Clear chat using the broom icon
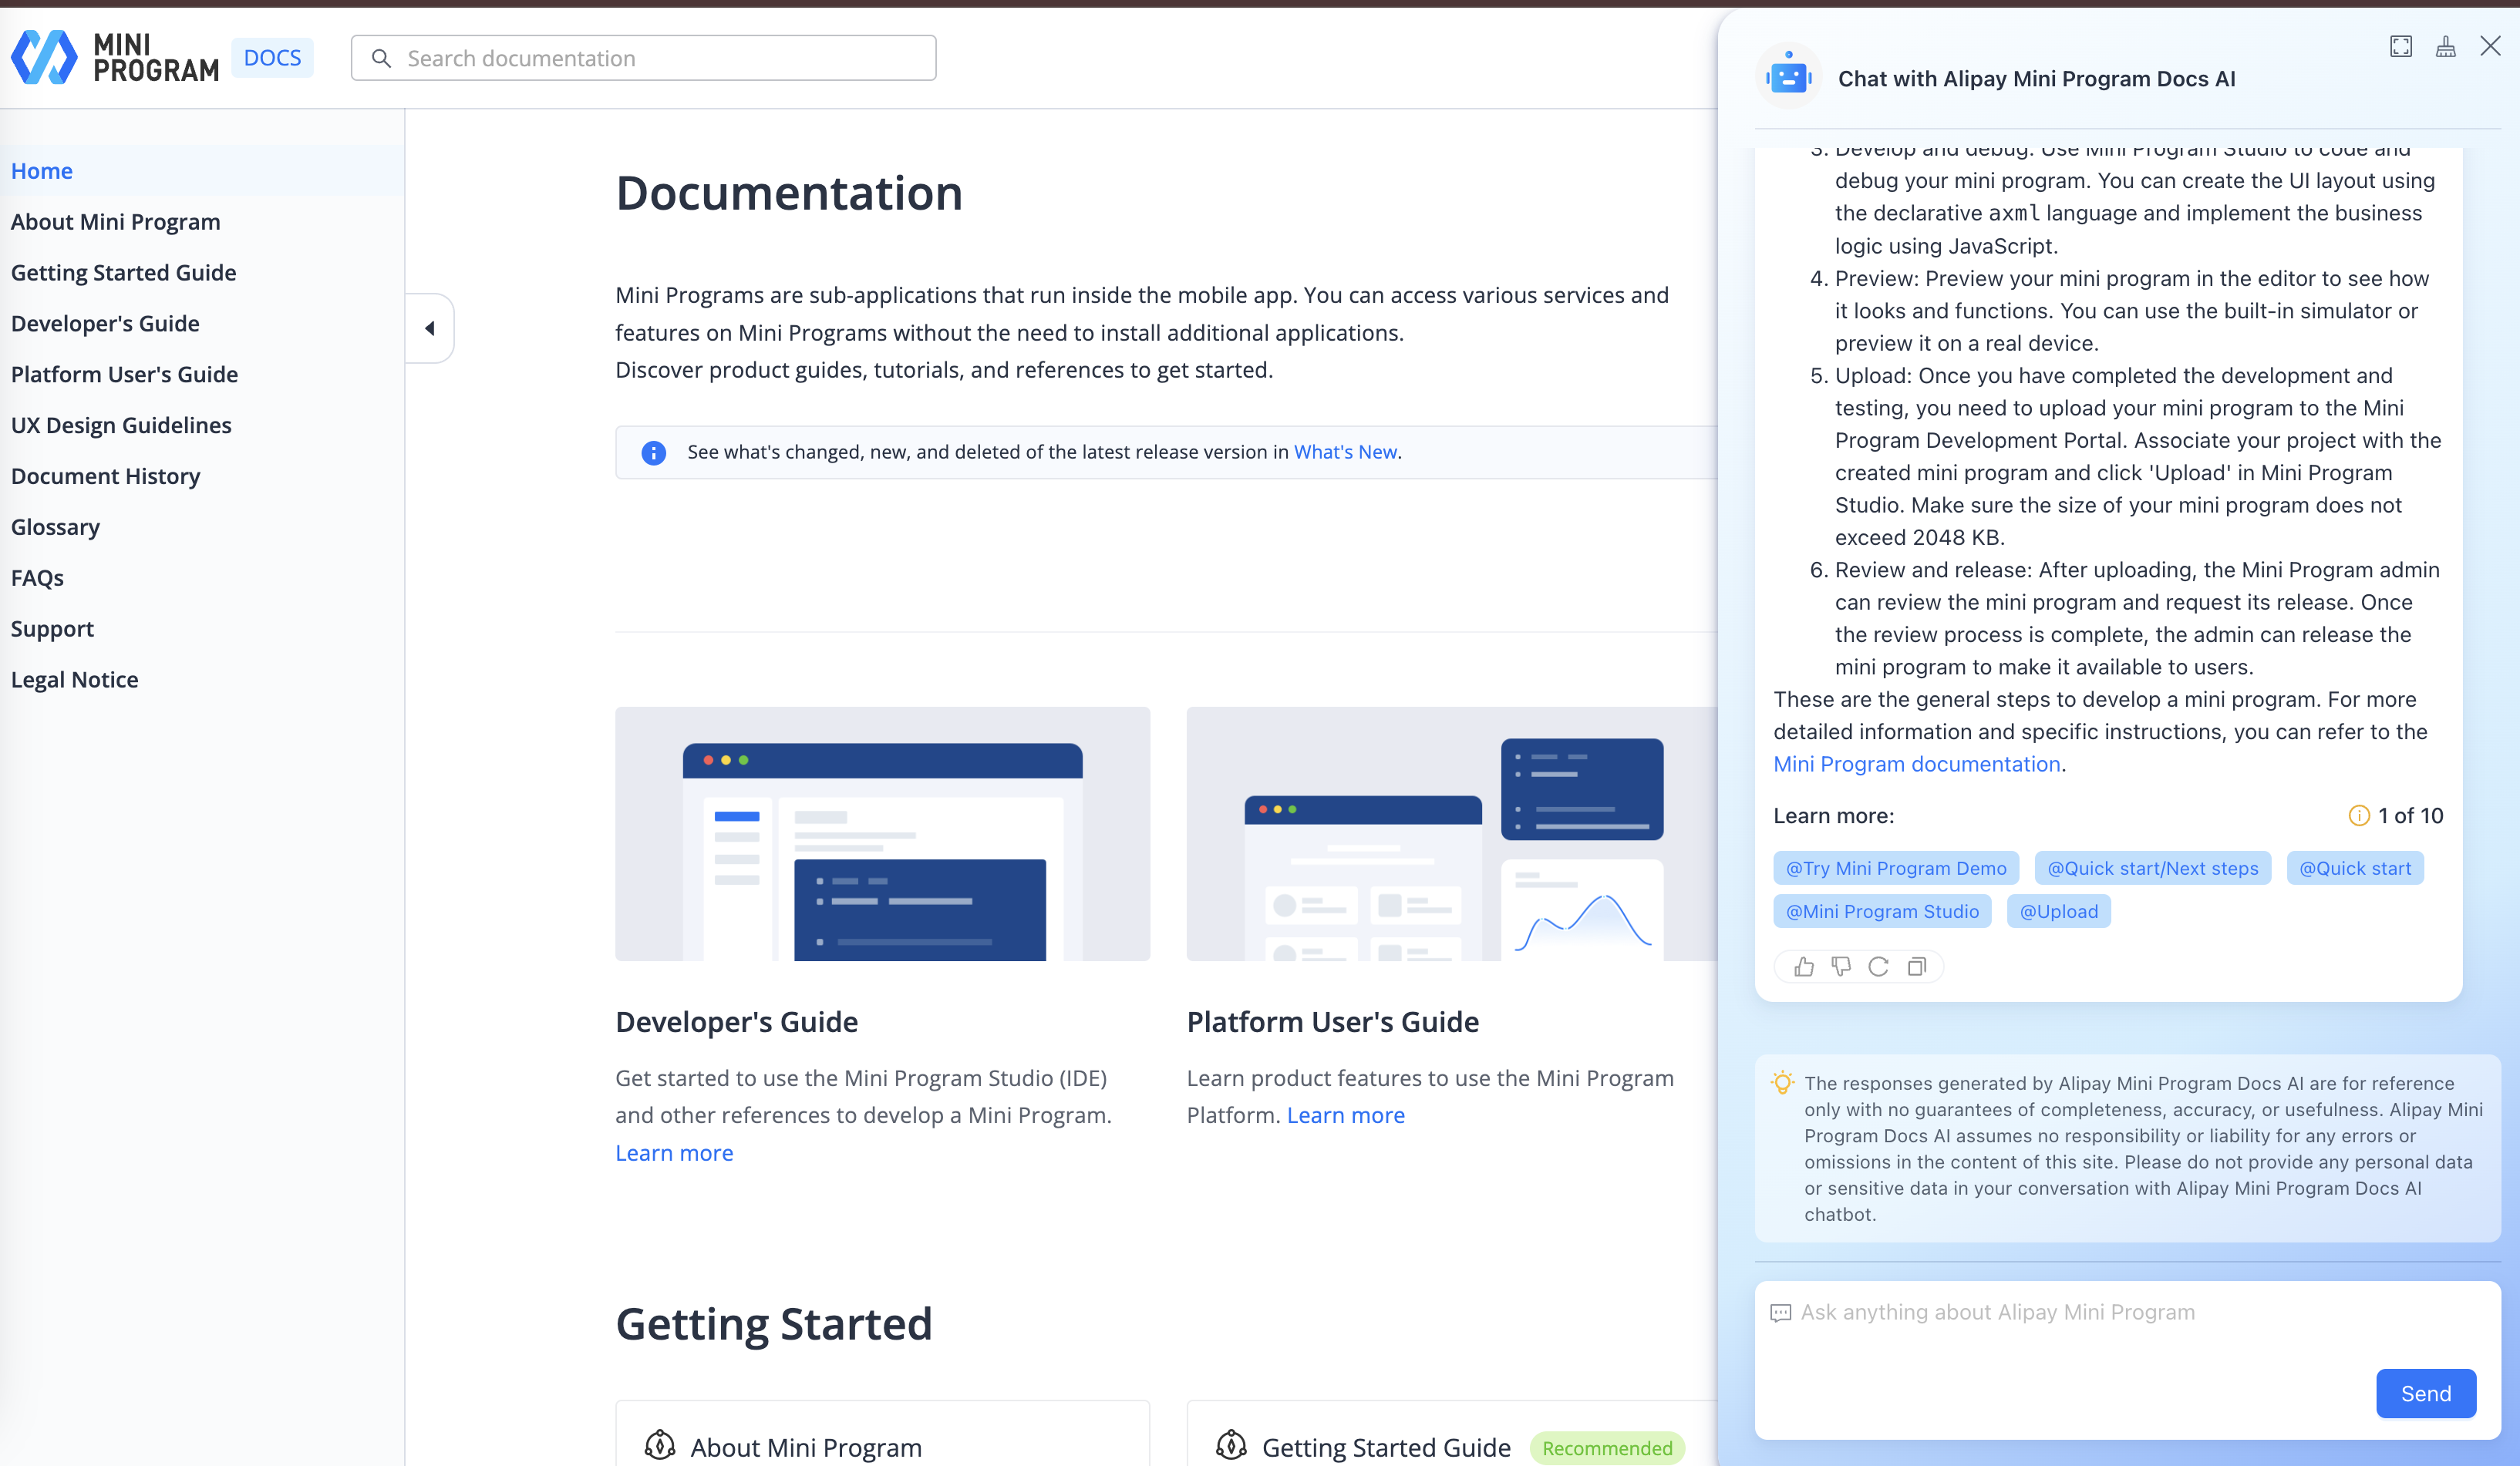The width and height of the screenshot is (2520, 1466). 2445,47
